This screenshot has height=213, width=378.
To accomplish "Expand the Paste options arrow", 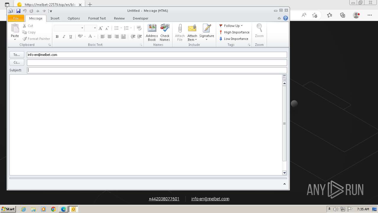I will click(x=15, y=39).
